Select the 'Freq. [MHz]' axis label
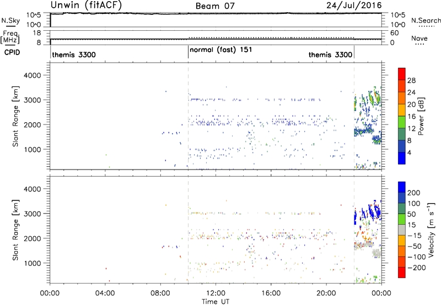 10,37
